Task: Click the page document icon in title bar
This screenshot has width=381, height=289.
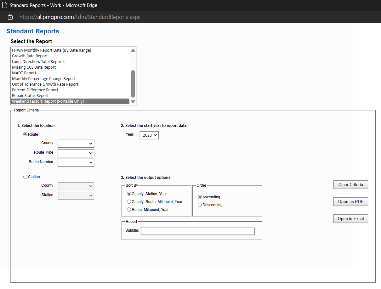Action: (5, 5)
